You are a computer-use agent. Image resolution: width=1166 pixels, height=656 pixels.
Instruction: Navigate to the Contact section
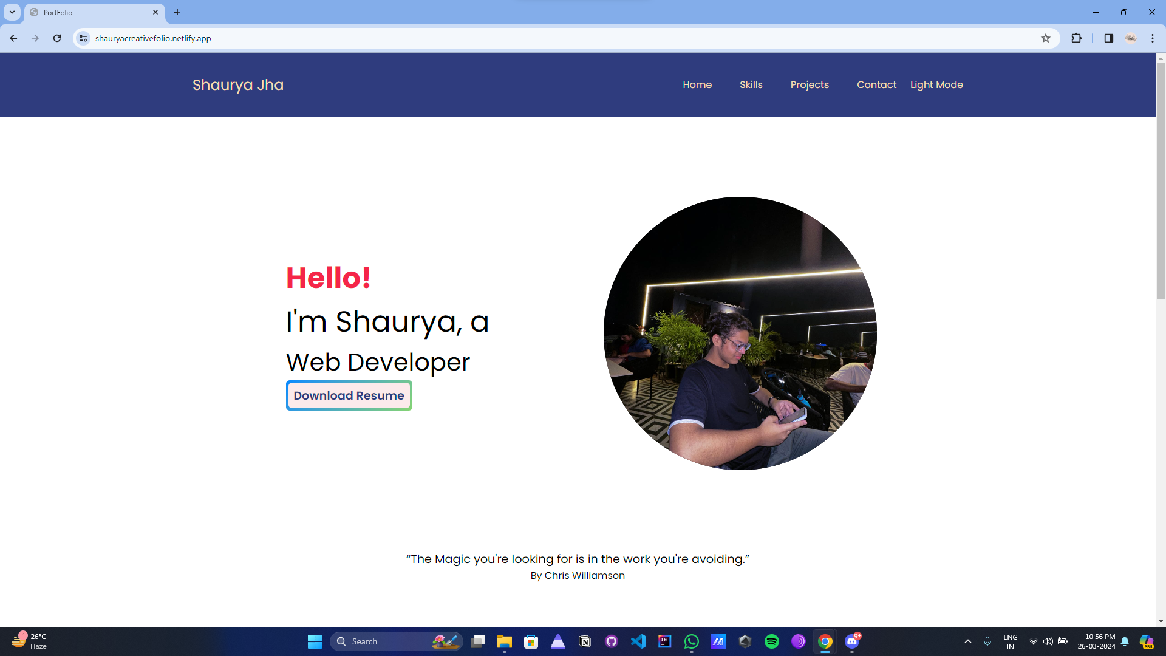(x=876, y=84)
